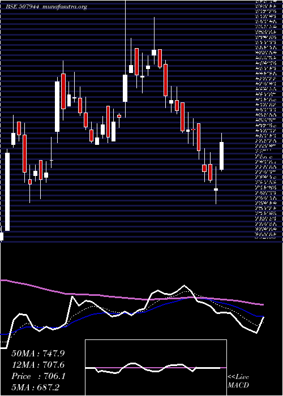Screen dimensions: 283x396
Task: Click the '50MA : 747.9' value
Action: coord(38,354)
